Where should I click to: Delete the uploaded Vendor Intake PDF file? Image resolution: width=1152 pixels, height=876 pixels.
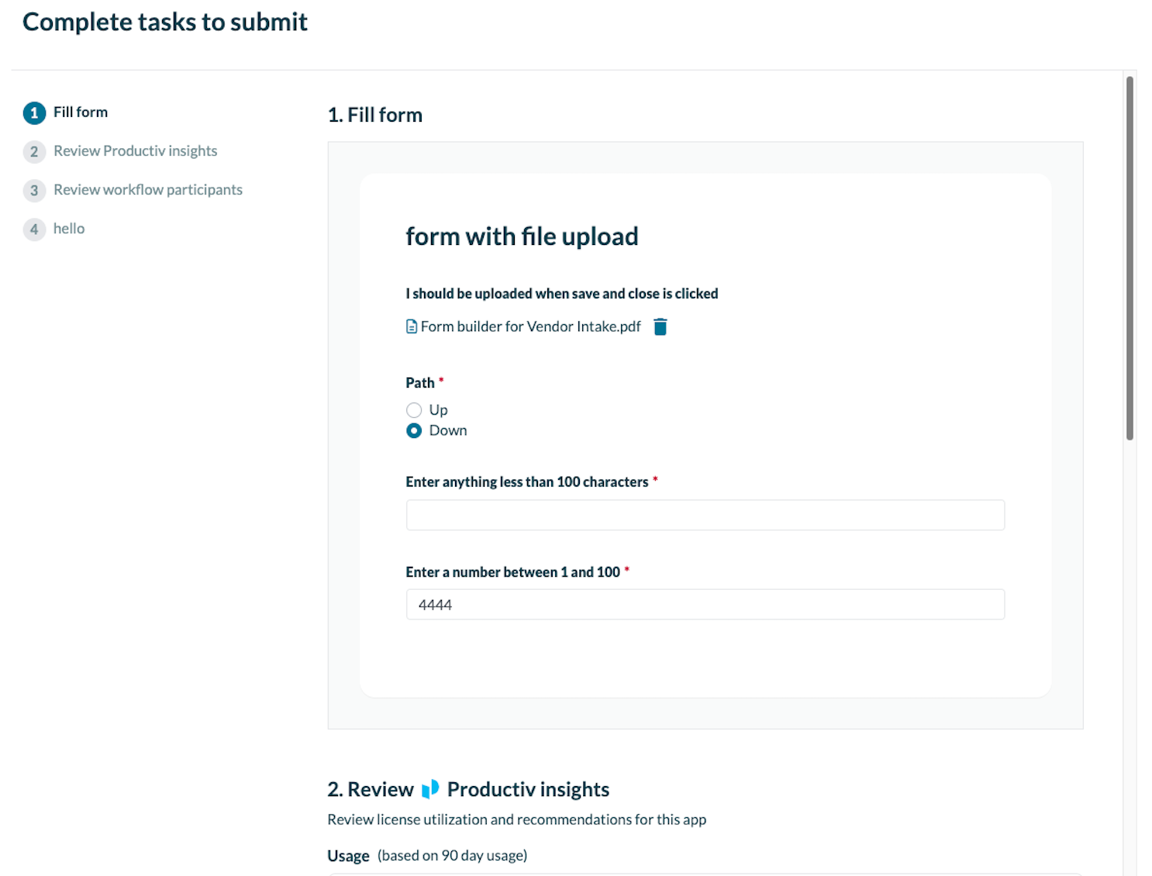[x=660, y=327]
